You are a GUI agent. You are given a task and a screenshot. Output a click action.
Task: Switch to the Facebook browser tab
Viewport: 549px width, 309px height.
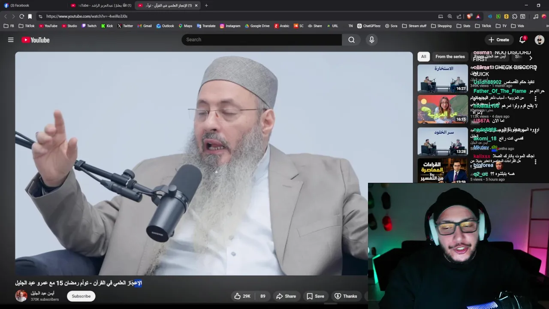(x=34, y=6)
